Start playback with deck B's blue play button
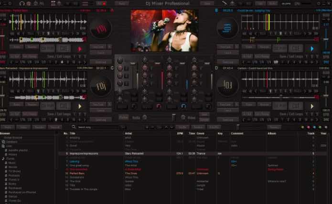 click(x=312, y=49)
